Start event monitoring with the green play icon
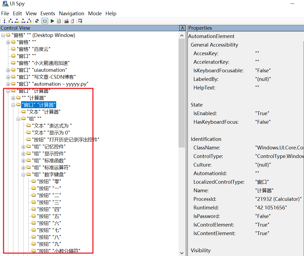This screenshot has width=304, height=256. point(52,21)
